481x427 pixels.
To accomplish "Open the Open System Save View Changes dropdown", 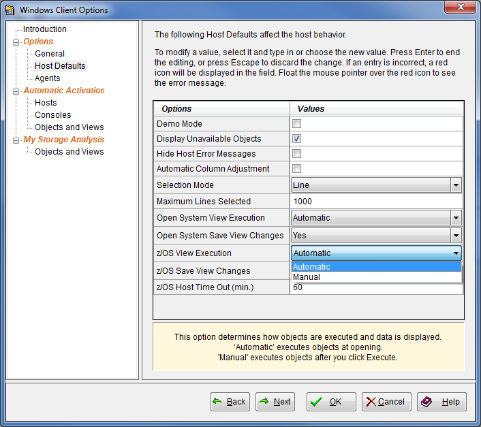I will pos(456,236).
